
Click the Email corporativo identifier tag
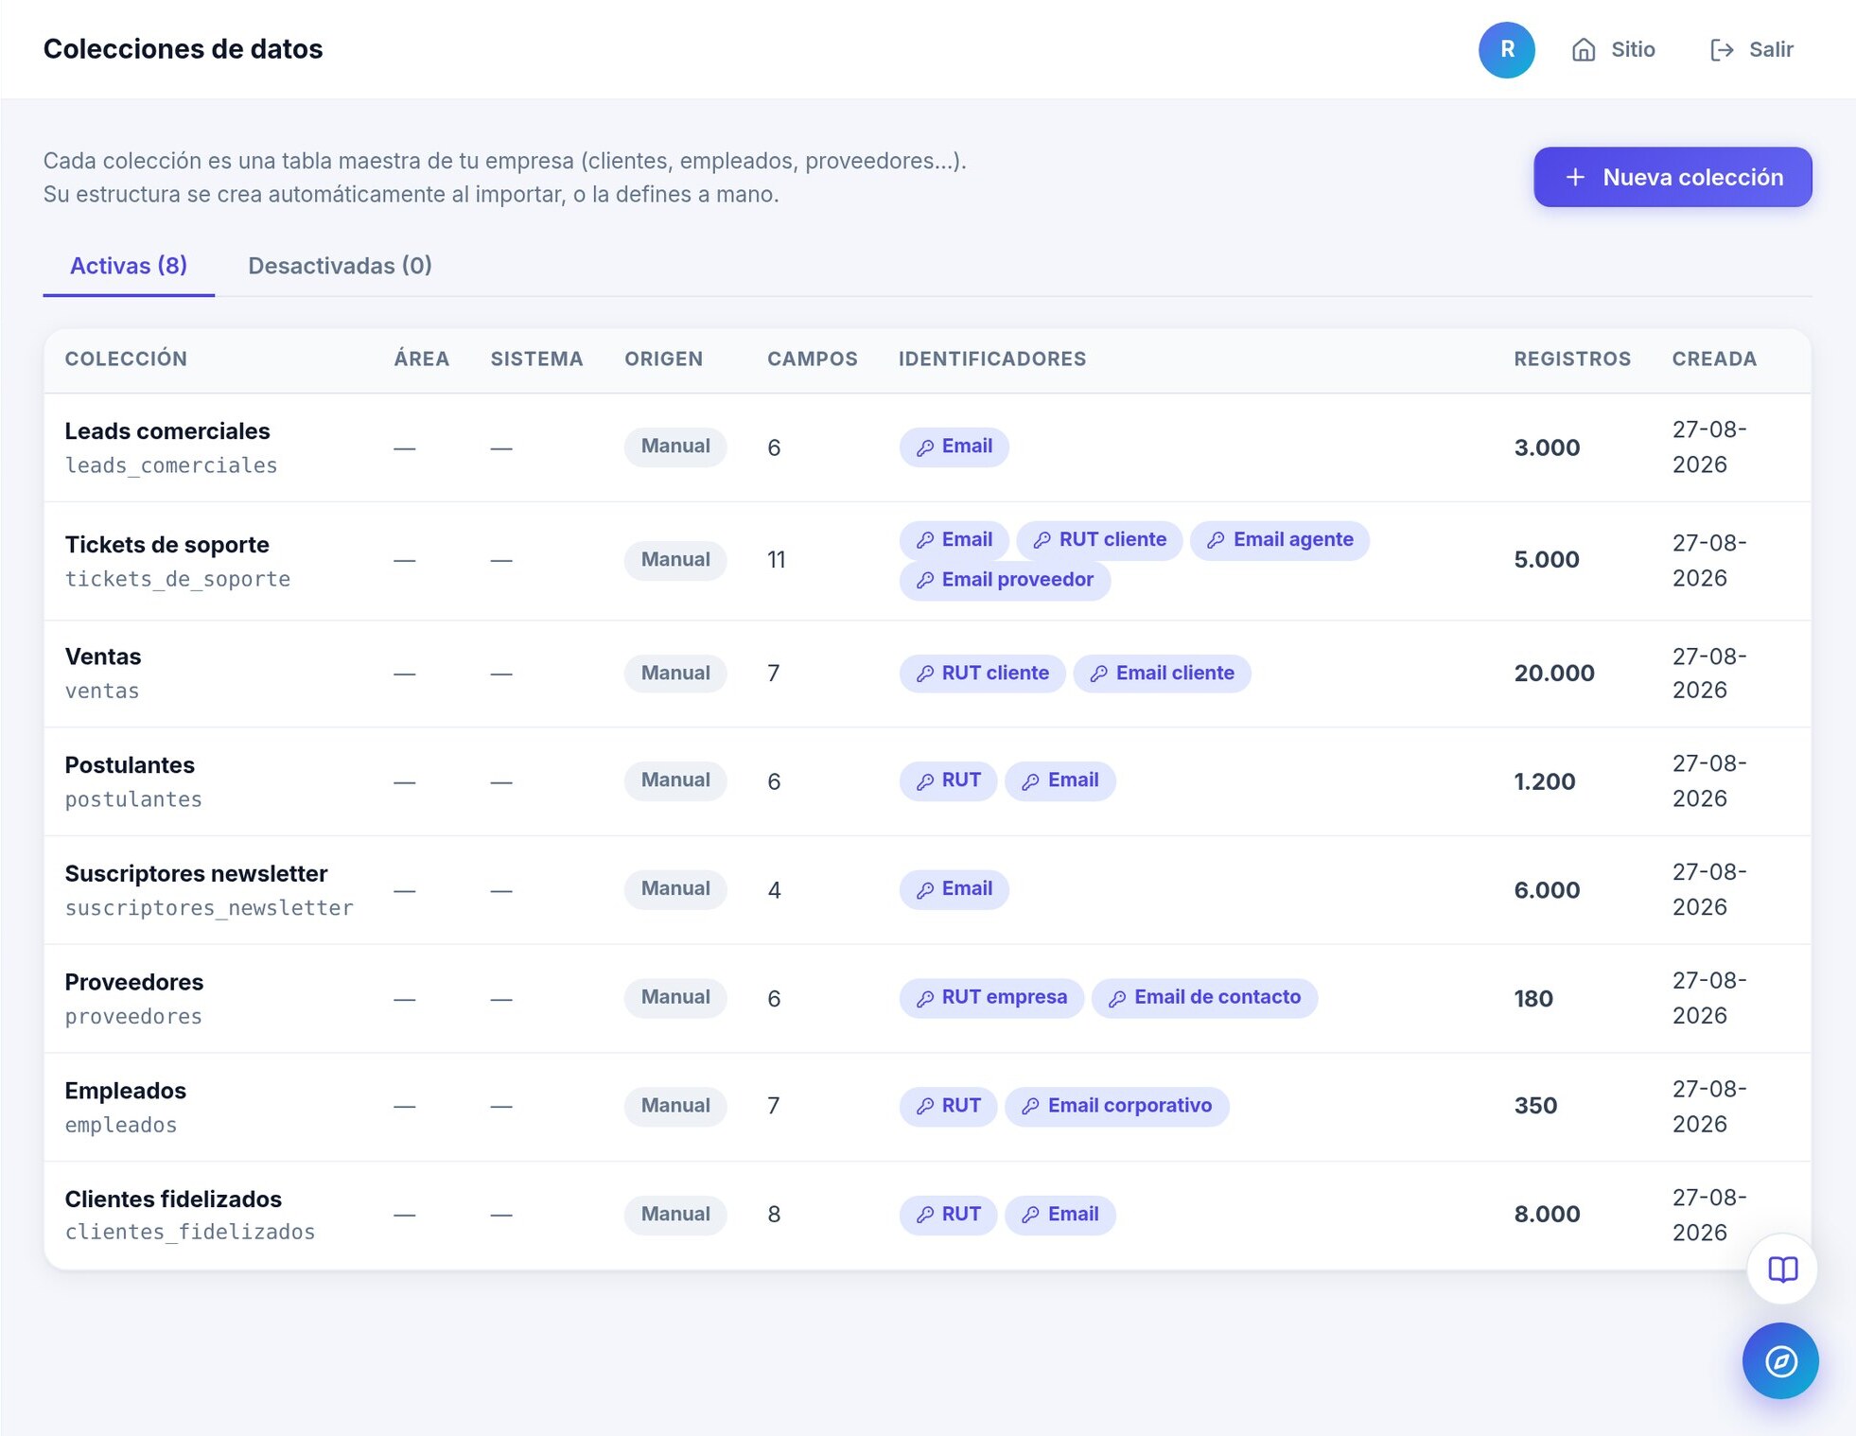coord(1116,1106)
